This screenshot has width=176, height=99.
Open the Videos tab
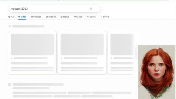pos(51,17)
